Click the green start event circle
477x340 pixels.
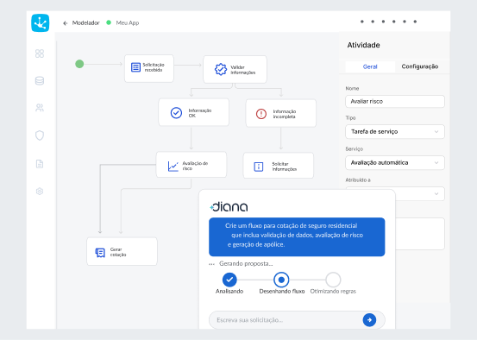[x=79, y=64]
